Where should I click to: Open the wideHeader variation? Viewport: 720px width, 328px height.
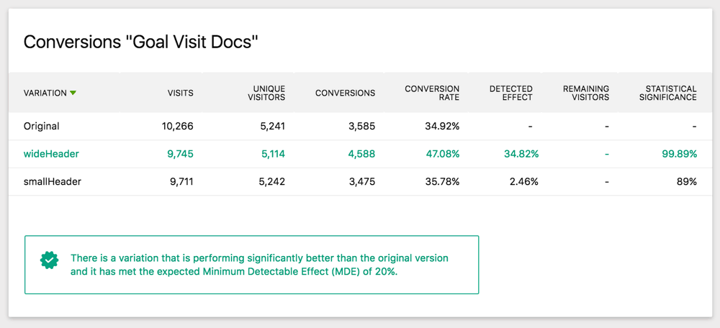click(51, 154)
